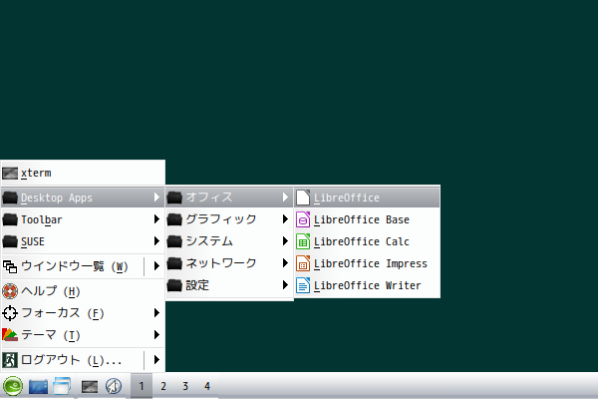Expand the Desktop Apps submenu arrow

tap(156, 198)
